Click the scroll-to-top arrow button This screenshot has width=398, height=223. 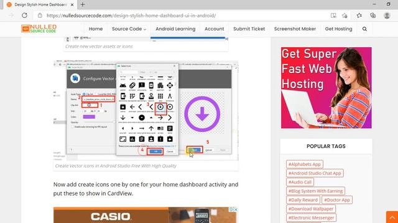(x=392, y=217)
